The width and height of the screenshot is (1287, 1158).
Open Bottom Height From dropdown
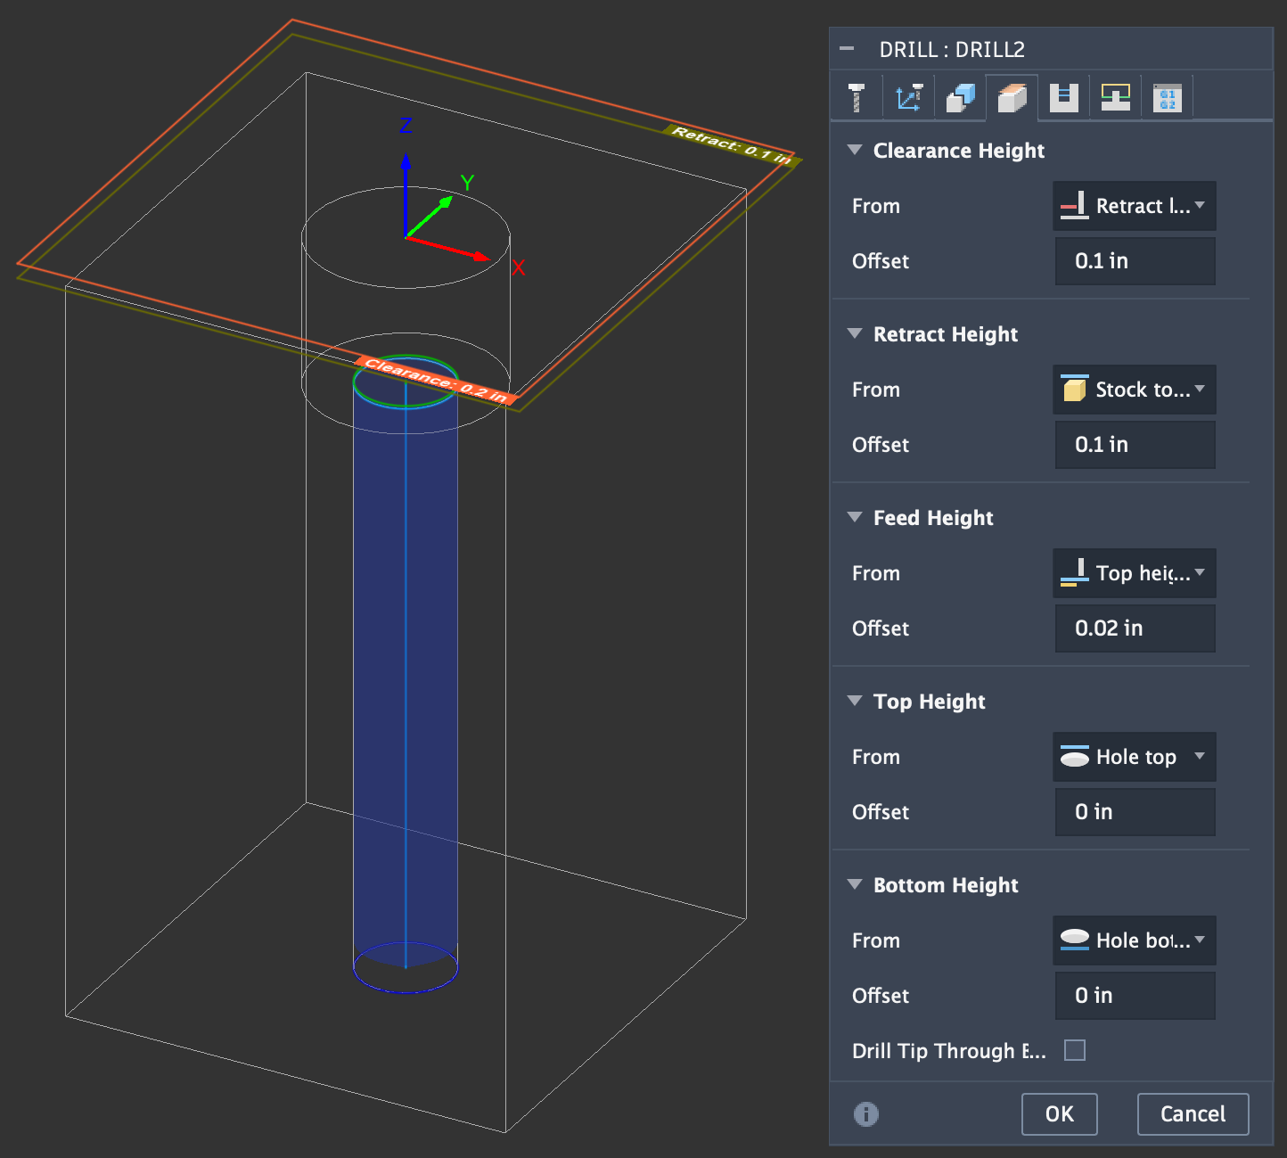[x=1134, y=940]
